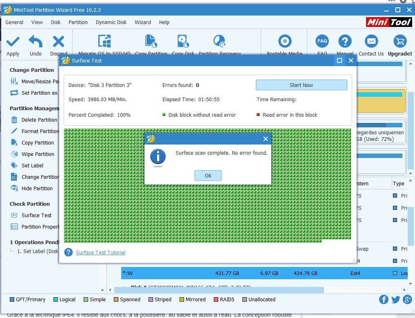Screen dimensions: 415x318
Task: Open the FAQ toolbar icon
Action: (322, 41)
